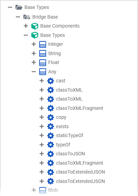
Task: Select the last classToExtendedJSON entry
Action: click(80, 181)
